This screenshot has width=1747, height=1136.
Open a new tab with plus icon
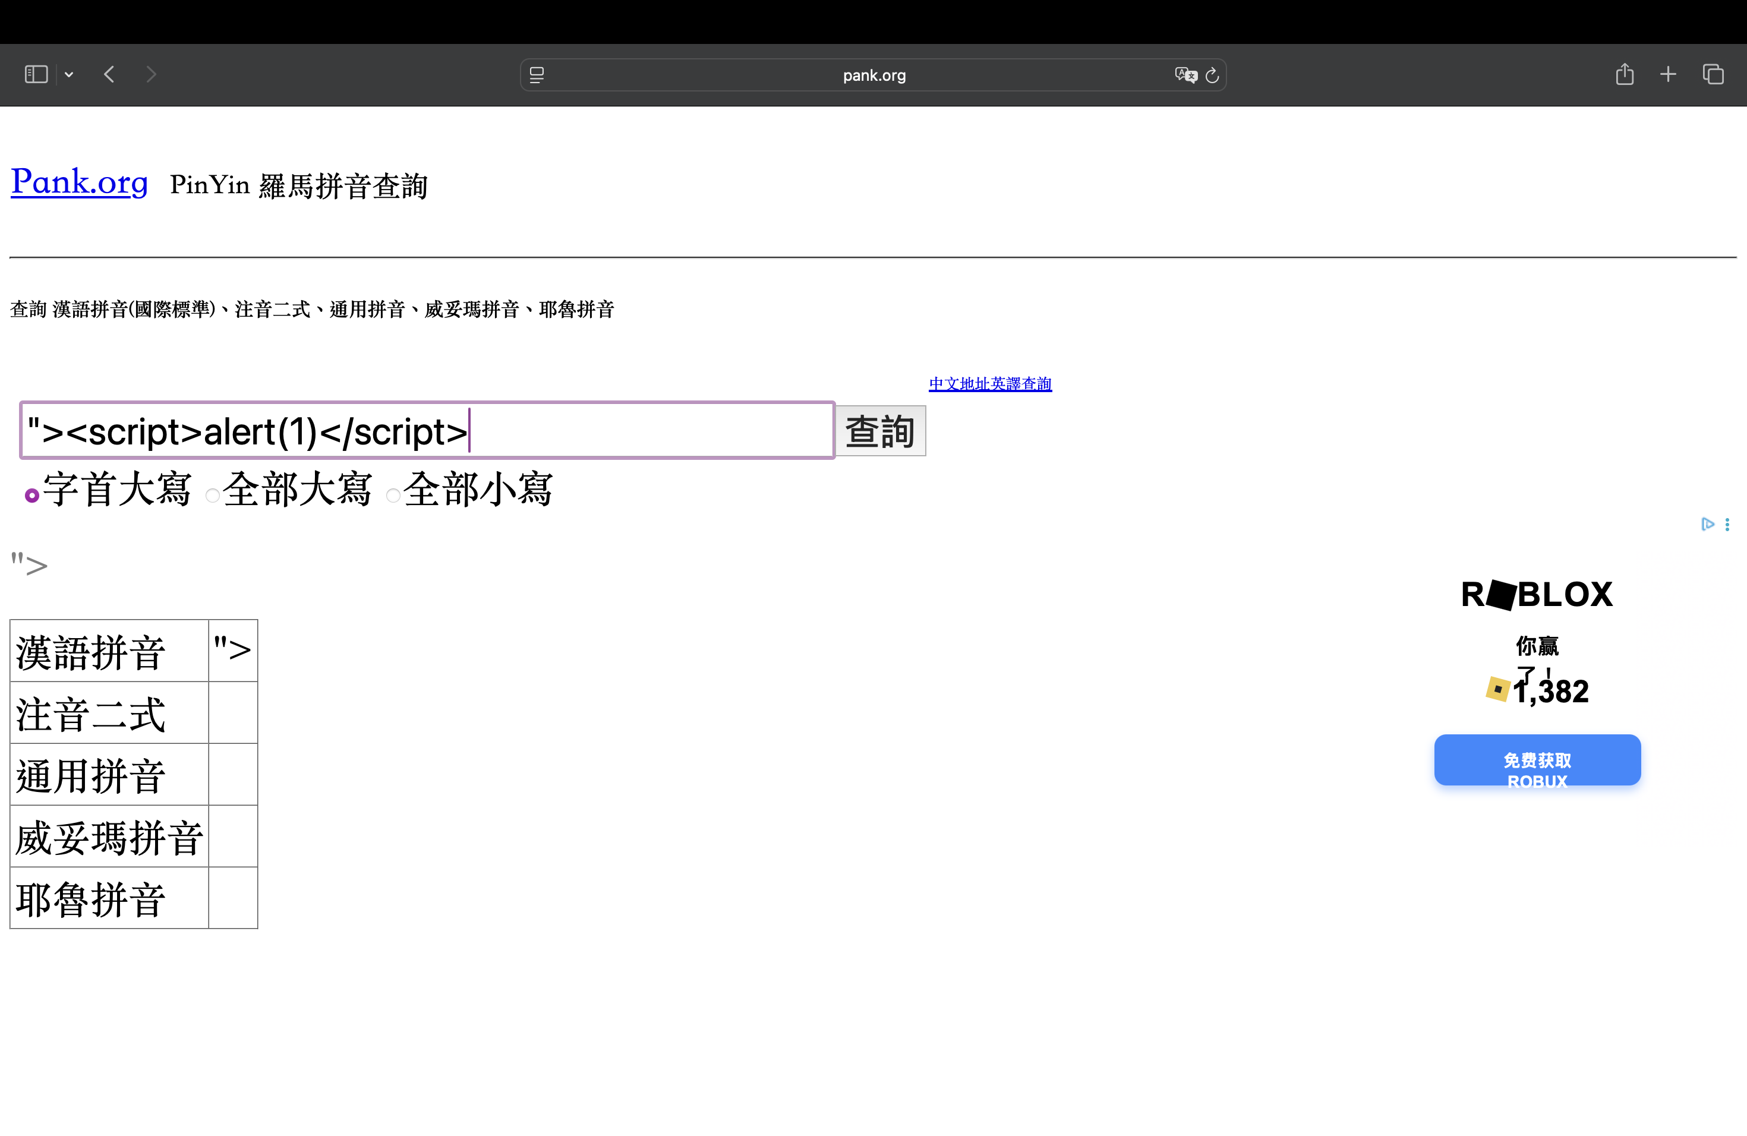tap(1669, 74)
